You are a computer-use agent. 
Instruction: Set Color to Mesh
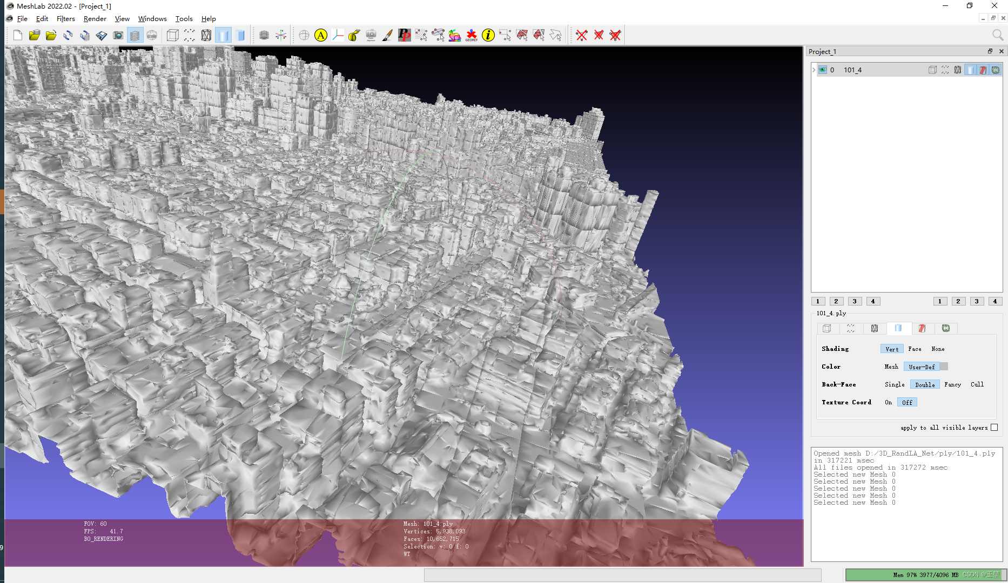click(x=891, y=367)
